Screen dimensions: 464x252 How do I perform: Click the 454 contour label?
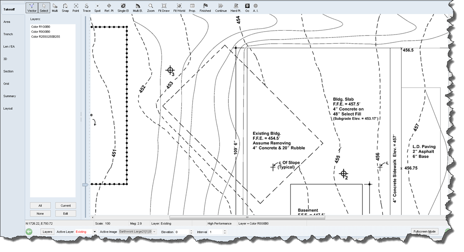238,20
